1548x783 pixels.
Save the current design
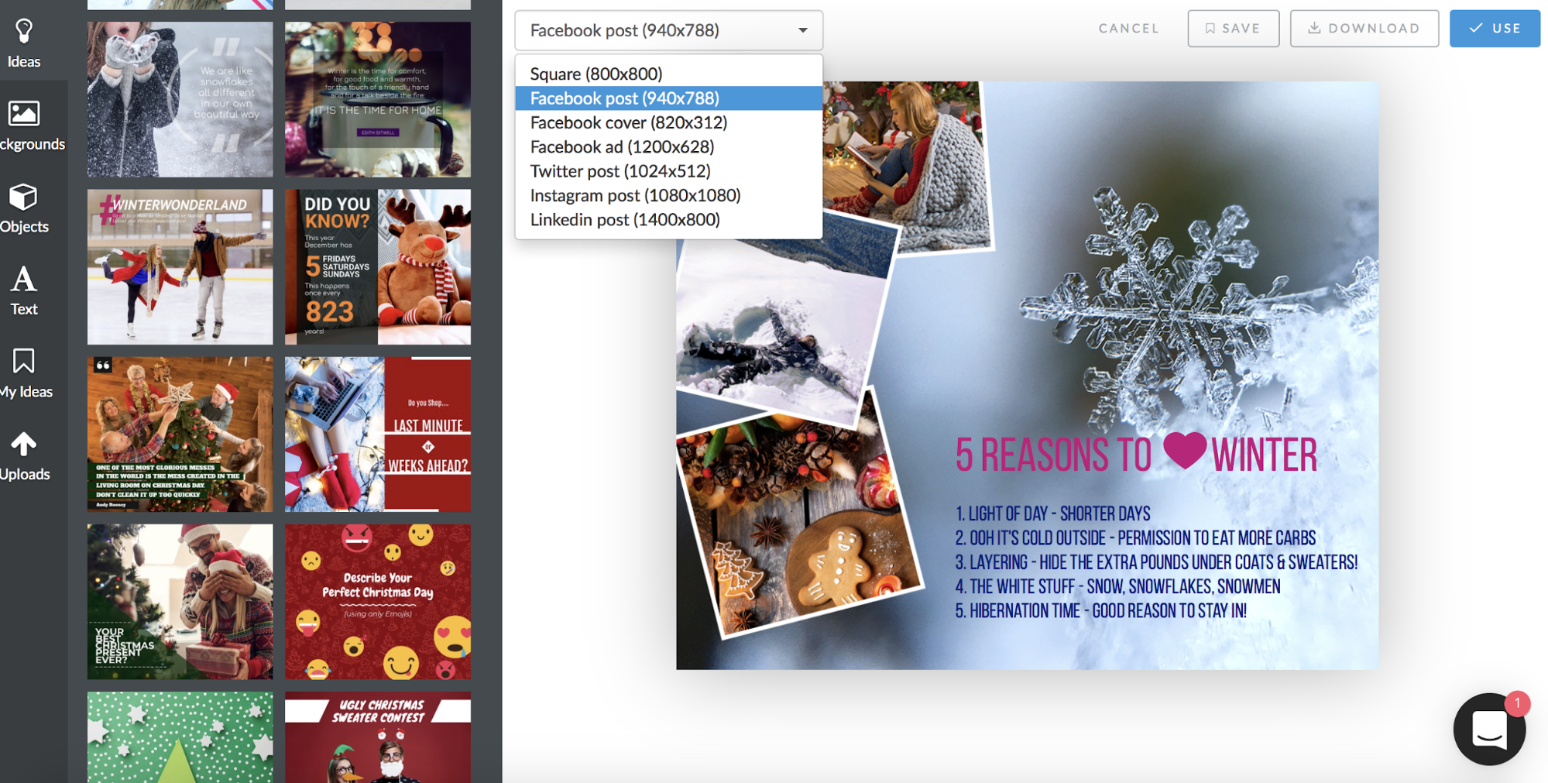pos(1233,29)
